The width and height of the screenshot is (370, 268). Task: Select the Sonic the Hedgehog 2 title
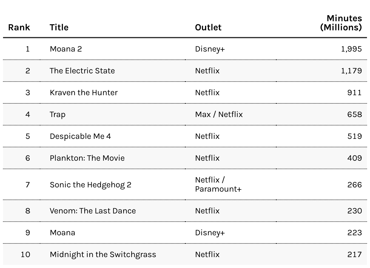coord(90,185)
